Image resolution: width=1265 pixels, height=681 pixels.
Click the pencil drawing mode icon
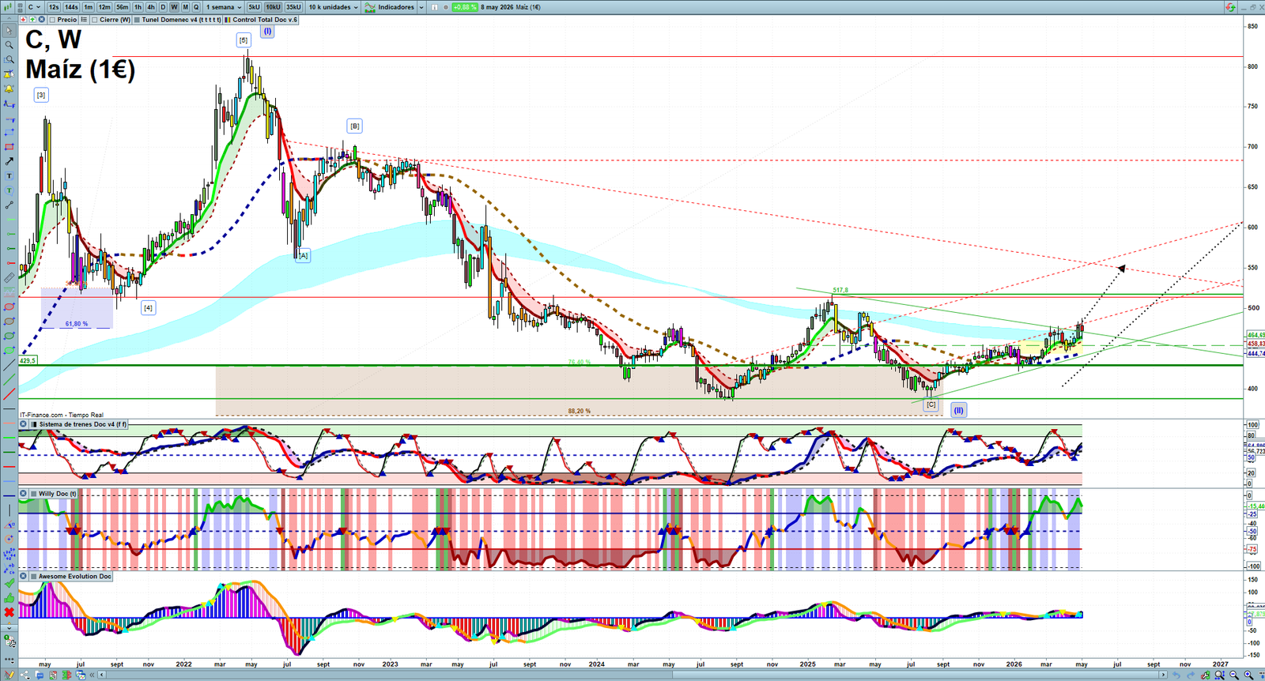click(9, 675)
